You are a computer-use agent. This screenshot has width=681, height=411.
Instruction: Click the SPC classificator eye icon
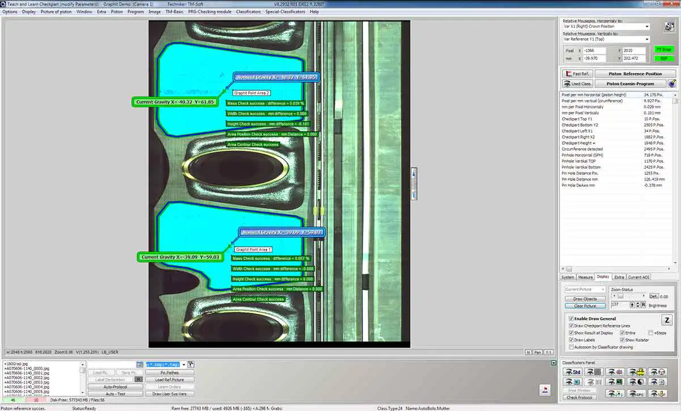636,393
